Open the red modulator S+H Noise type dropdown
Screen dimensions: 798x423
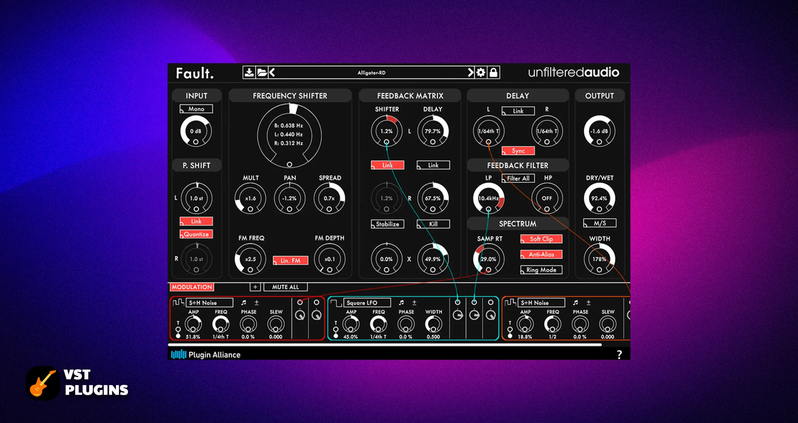pyautogui.click(x=209, y=302)
